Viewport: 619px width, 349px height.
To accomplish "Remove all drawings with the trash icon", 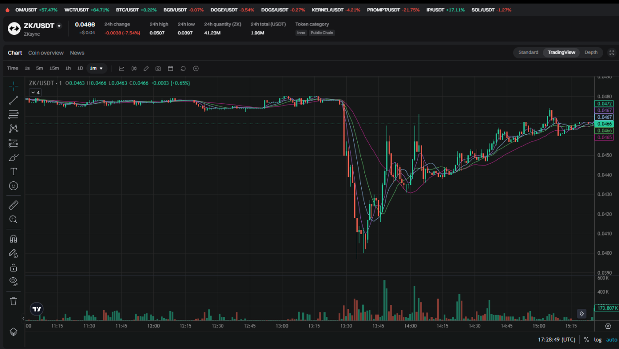I will 13,301.
